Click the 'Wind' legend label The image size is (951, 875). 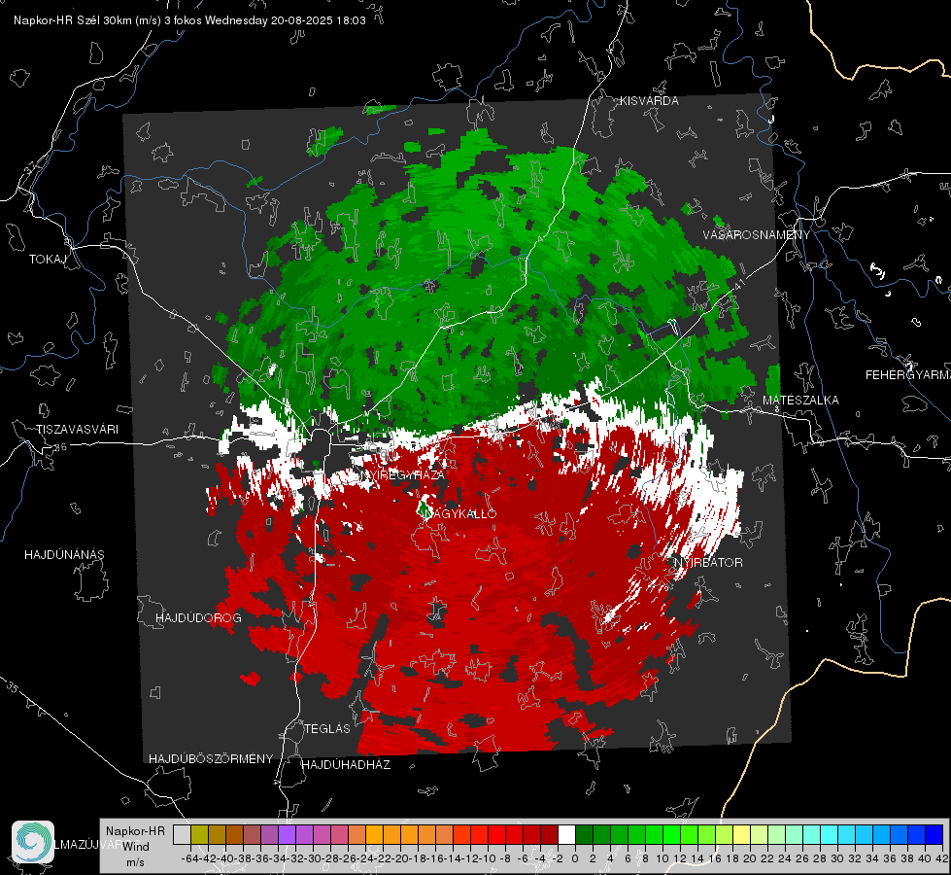[136, 847]
